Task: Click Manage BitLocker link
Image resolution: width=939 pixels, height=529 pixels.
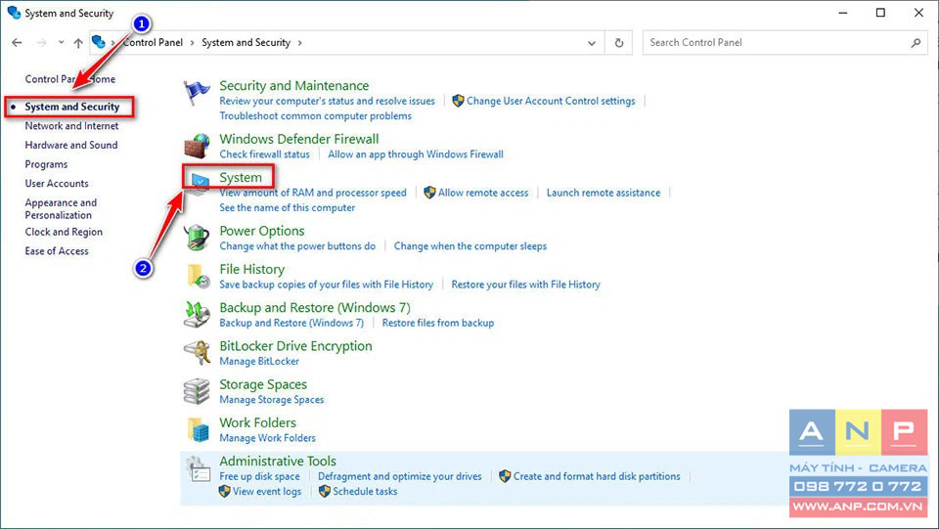Action: point(258,360)
